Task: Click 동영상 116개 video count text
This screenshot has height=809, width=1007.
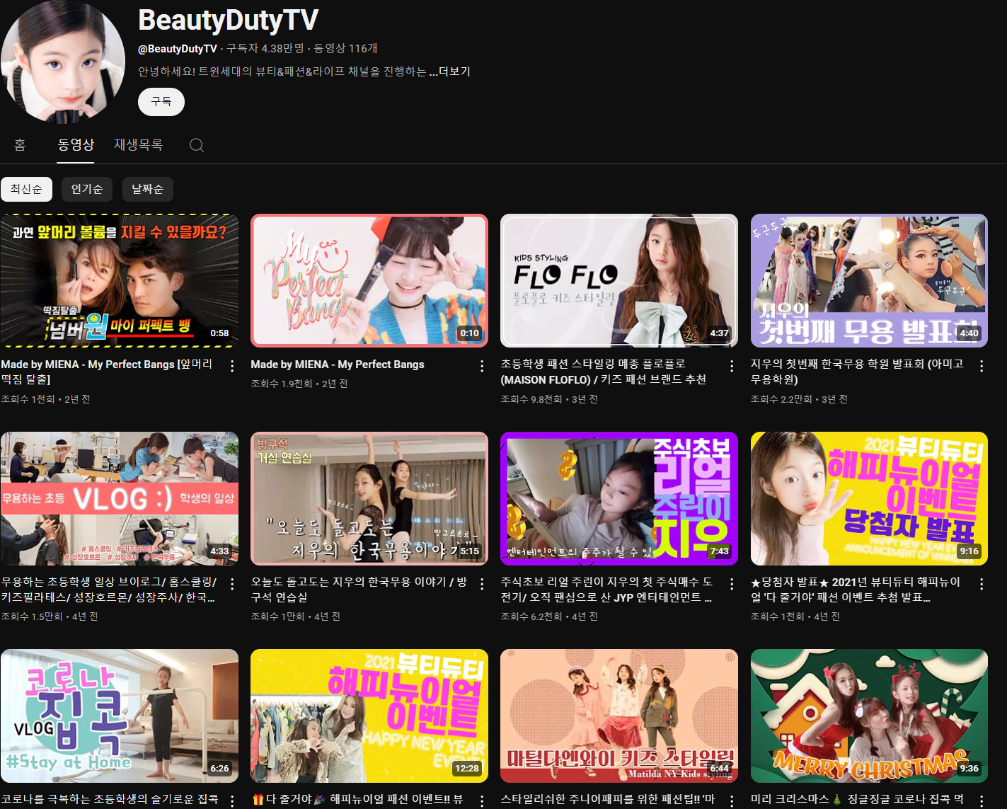Action: coord(345,49)
